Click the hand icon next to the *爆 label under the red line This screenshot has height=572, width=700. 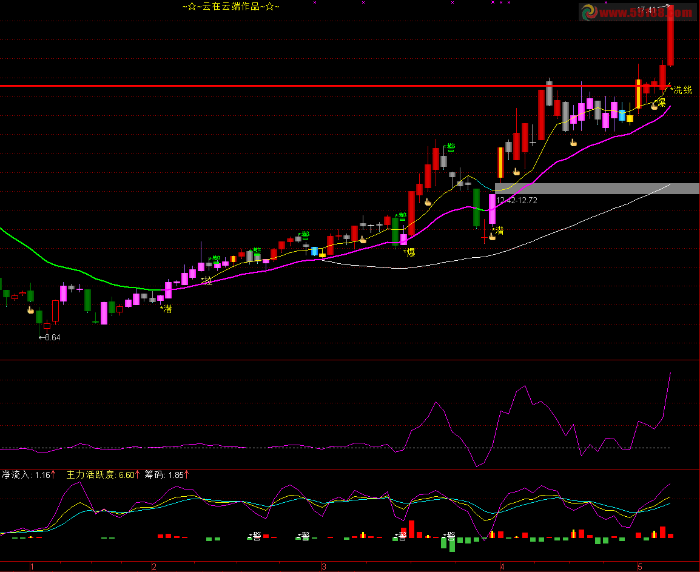pos(655,106)
